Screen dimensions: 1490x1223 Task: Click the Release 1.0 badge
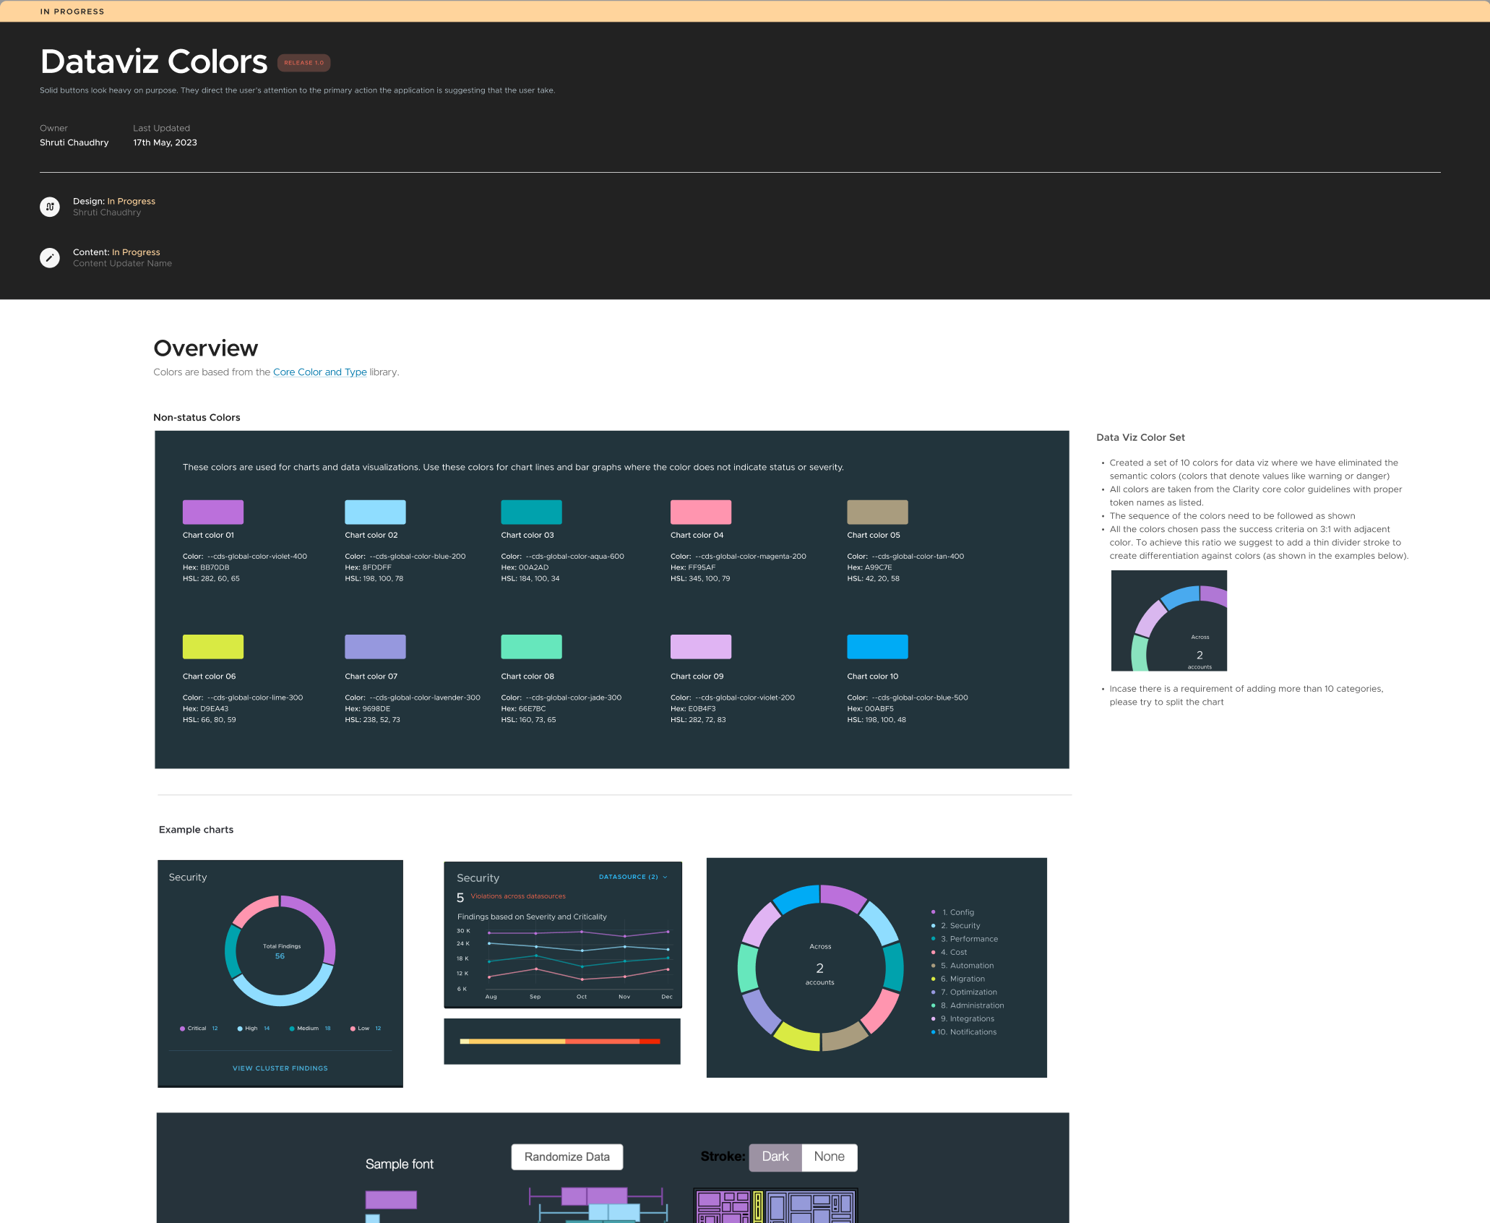coord(303,63)
